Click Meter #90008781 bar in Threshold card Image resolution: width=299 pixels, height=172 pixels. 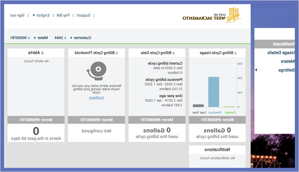pos(96,120)
